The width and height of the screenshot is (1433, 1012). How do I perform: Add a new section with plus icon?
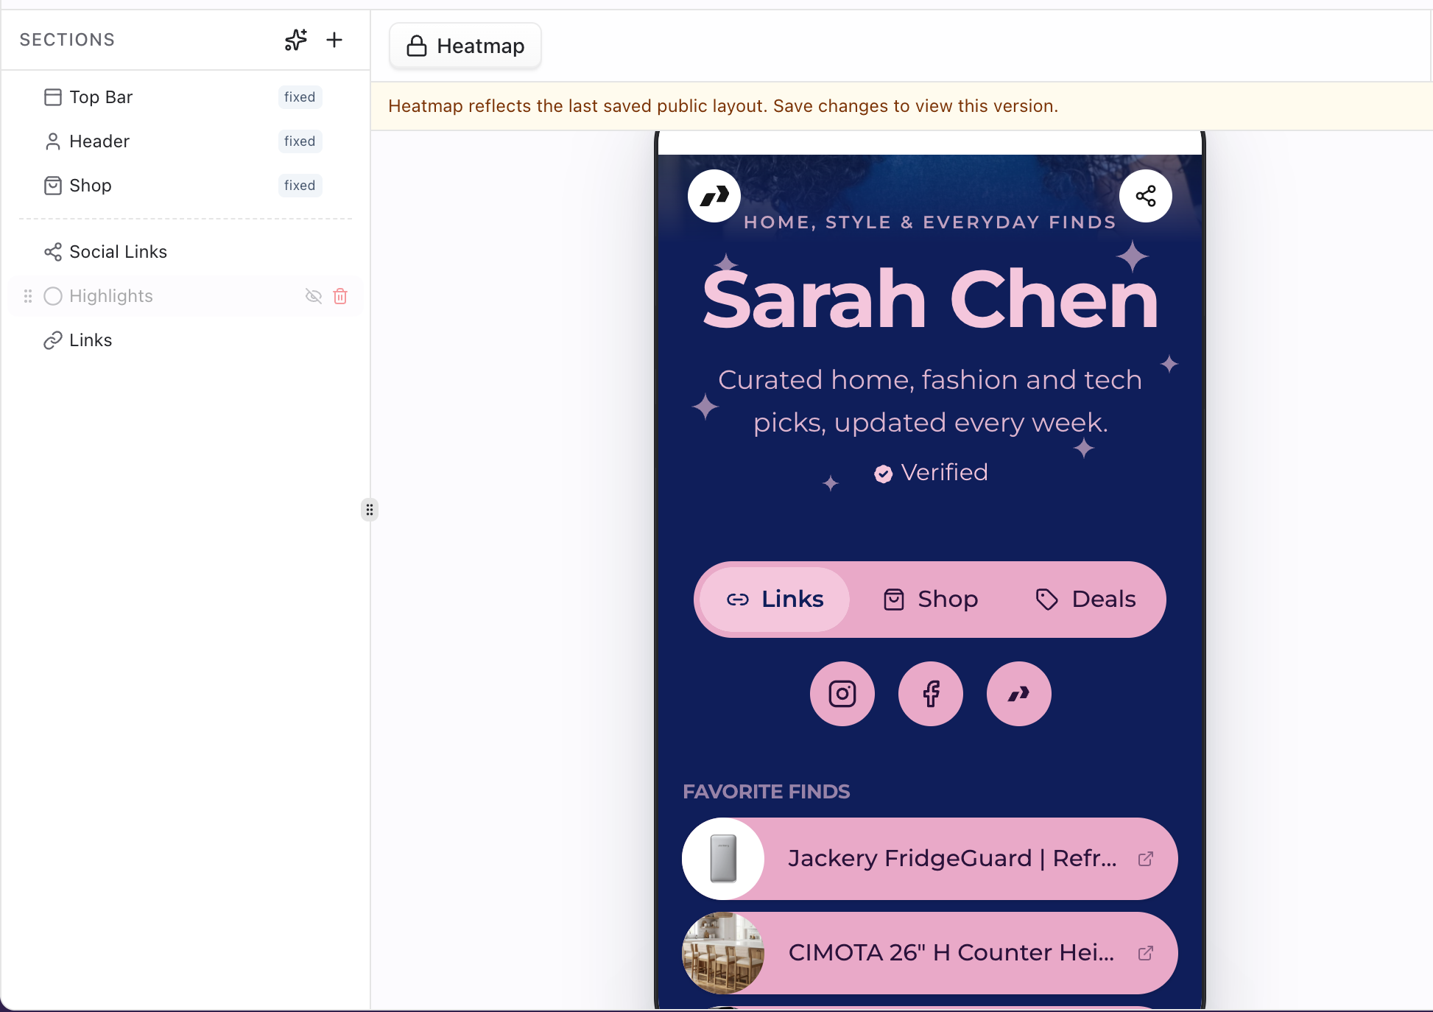tap(334, 40)
